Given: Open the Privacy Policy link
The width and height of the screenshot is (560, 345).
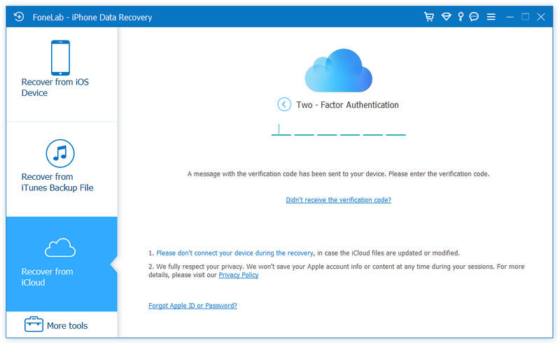Looking at the screenshot, I should tap(239, 275).
